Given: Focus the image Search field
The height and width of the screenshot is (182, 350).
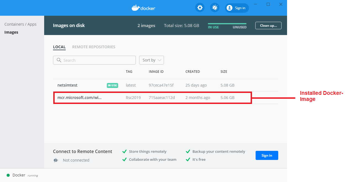Looking at the screenshot, I should tap(94, 60).
